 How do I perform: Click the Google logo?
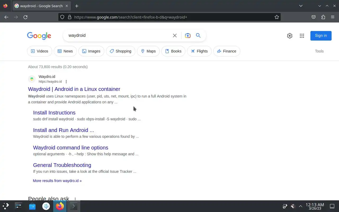pyautogui.click(x=39, y=36)
